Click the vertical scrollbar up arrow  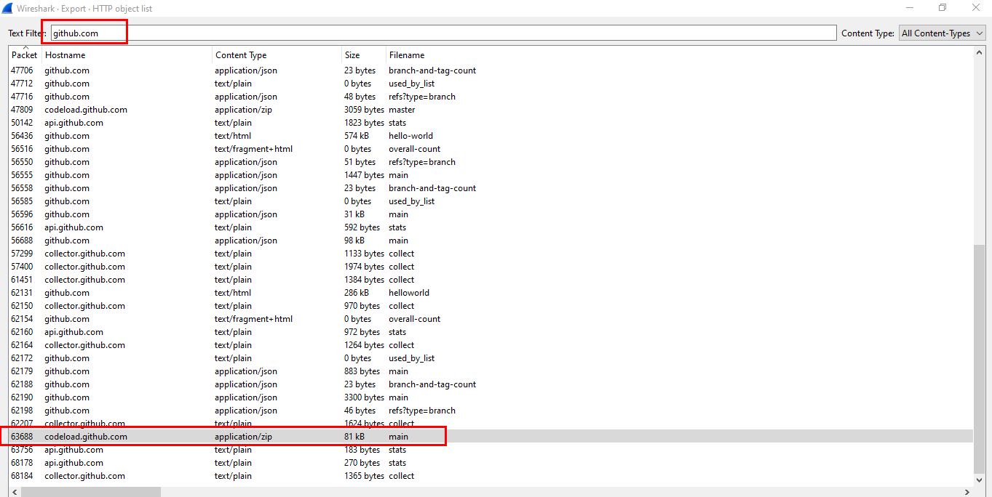click(980, 52)
